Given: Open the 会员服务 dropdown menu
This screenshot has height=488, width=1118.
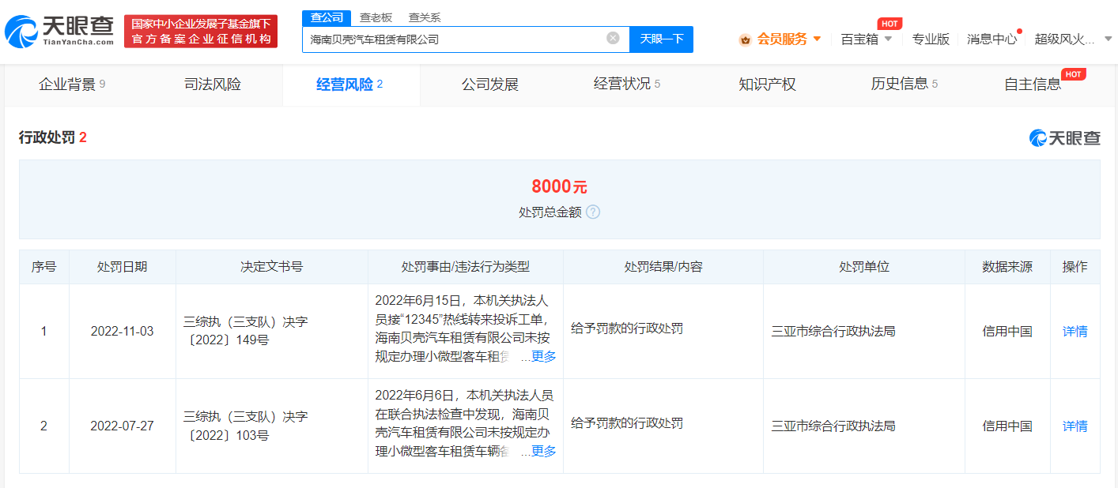Looking at the screenshot, I should [777, 39].
